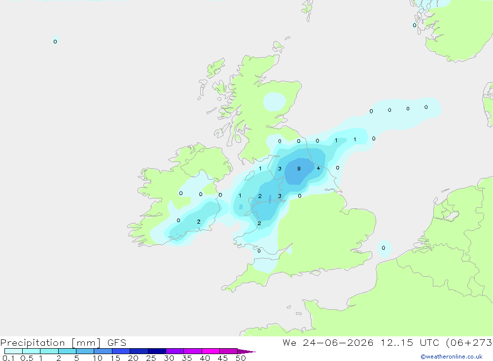Click the '10' legend scale label
Viewport: 493px width, 361px height.
pos(97,358)
